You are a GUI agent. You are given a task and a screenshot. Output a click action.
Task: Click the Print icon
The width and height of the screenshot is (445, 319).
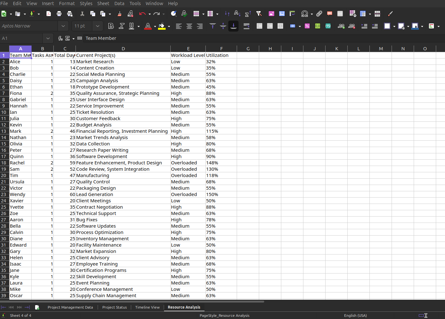(59, 14)
